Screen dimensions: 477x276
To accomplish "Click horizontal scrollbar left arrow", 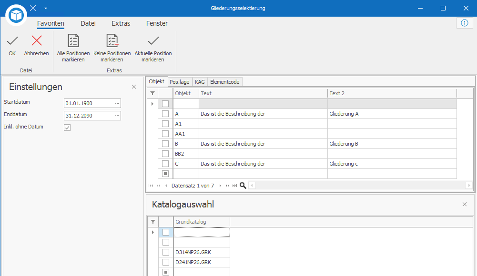I will tap(252, 186).
